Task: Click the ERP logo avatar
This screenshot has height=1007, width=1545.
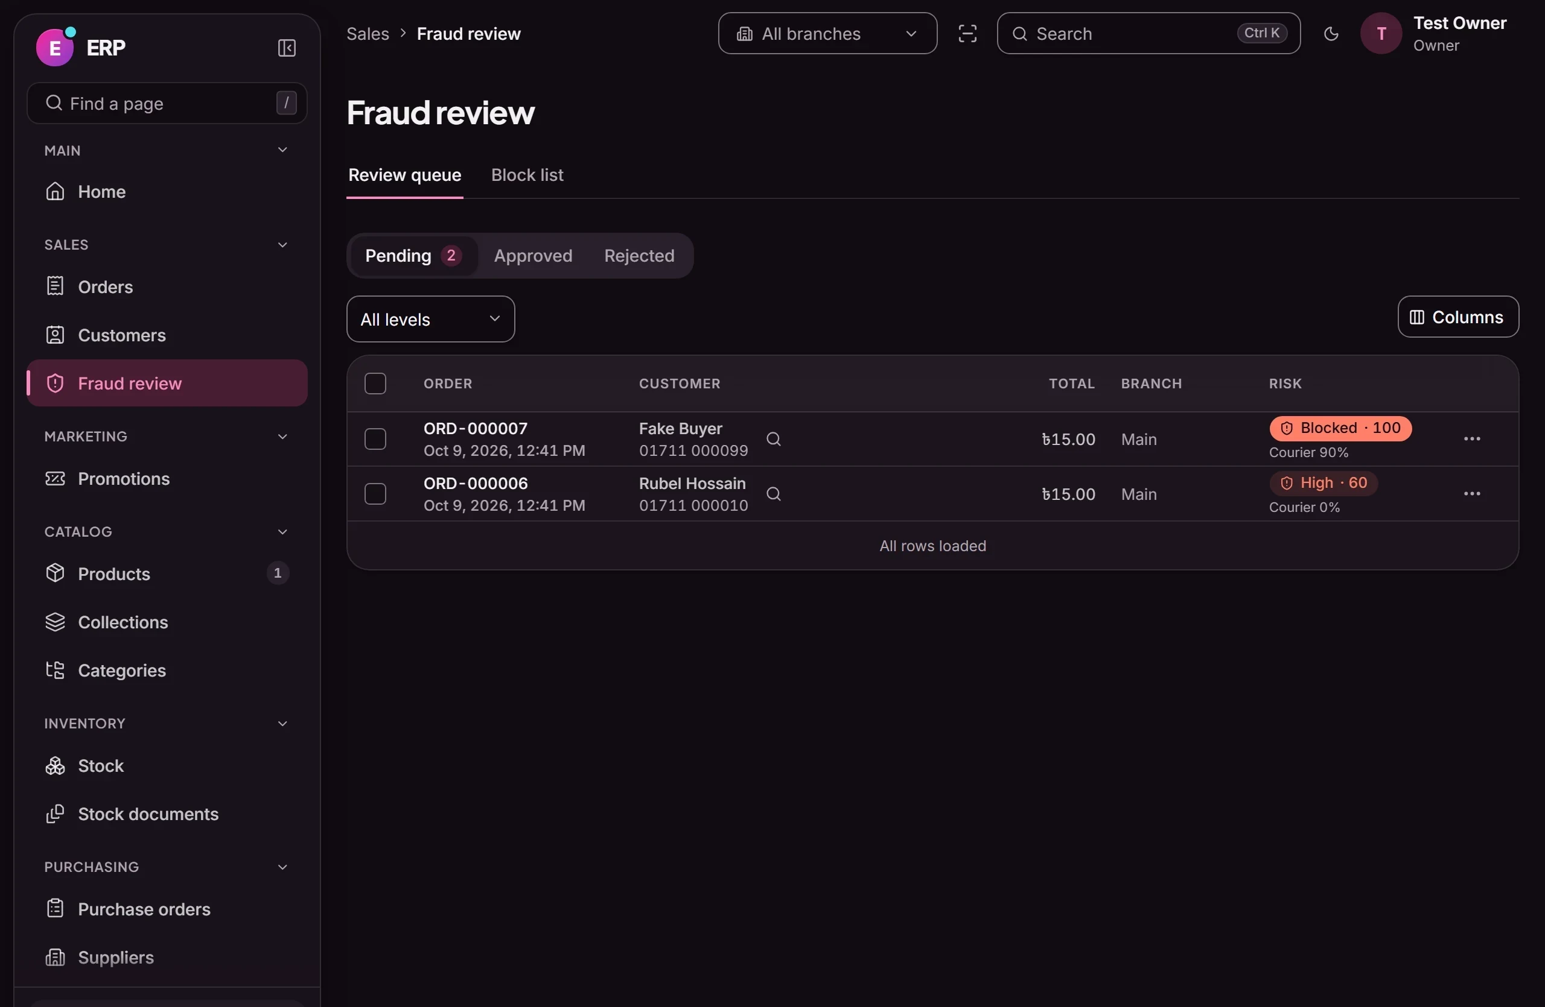Action: click(x=56, y=47)
